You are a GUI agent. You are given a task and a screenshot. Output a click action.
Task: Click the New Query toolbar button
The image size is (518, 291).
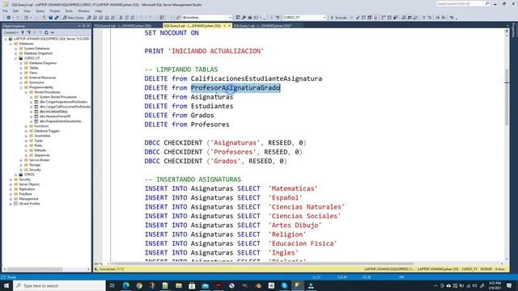click(74, 18)
